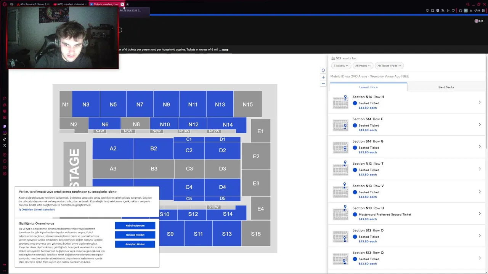Select section S11 on the seat map
Viewport: 488px width, 274px height.
click(198, 234)
